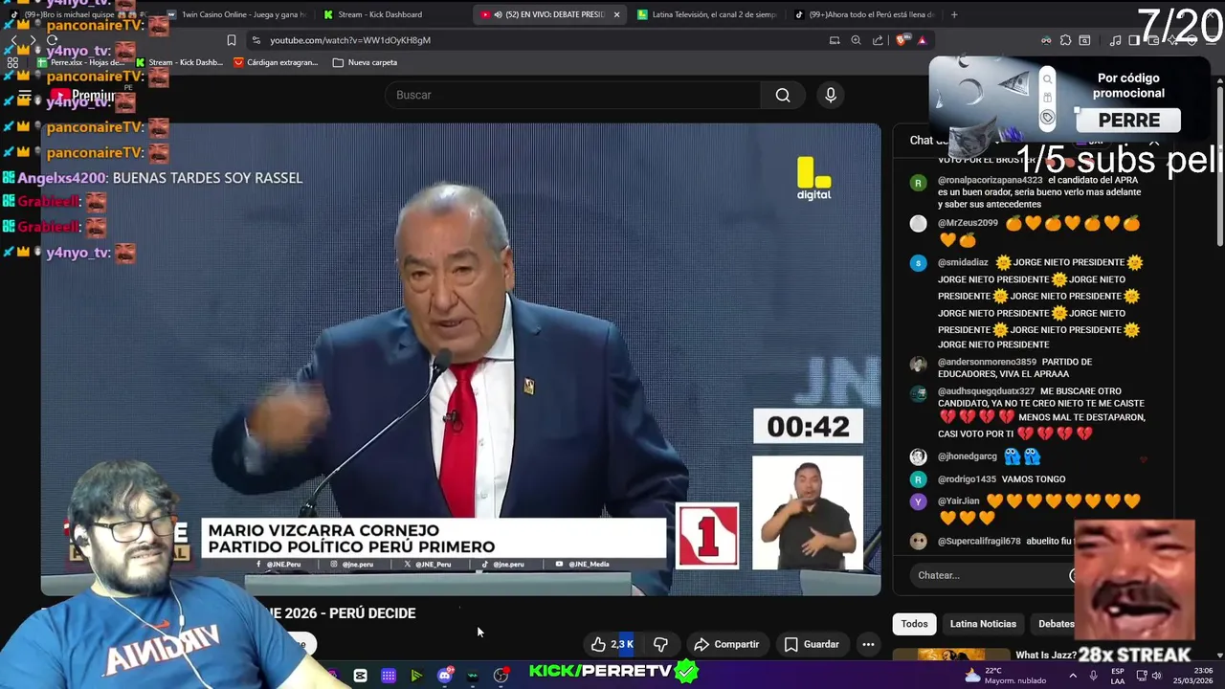Click @MrZeus2099 chat username
Screen dimensions: 1225x689
point(968,223)
